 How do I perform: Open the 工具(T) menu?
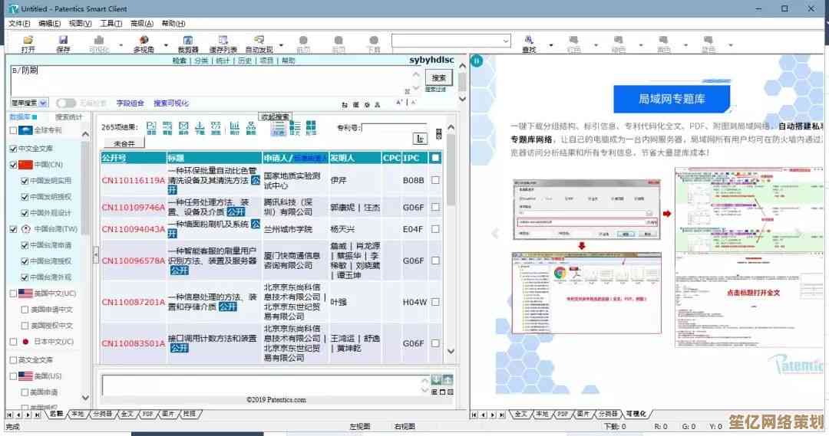[x=111, y=24]
